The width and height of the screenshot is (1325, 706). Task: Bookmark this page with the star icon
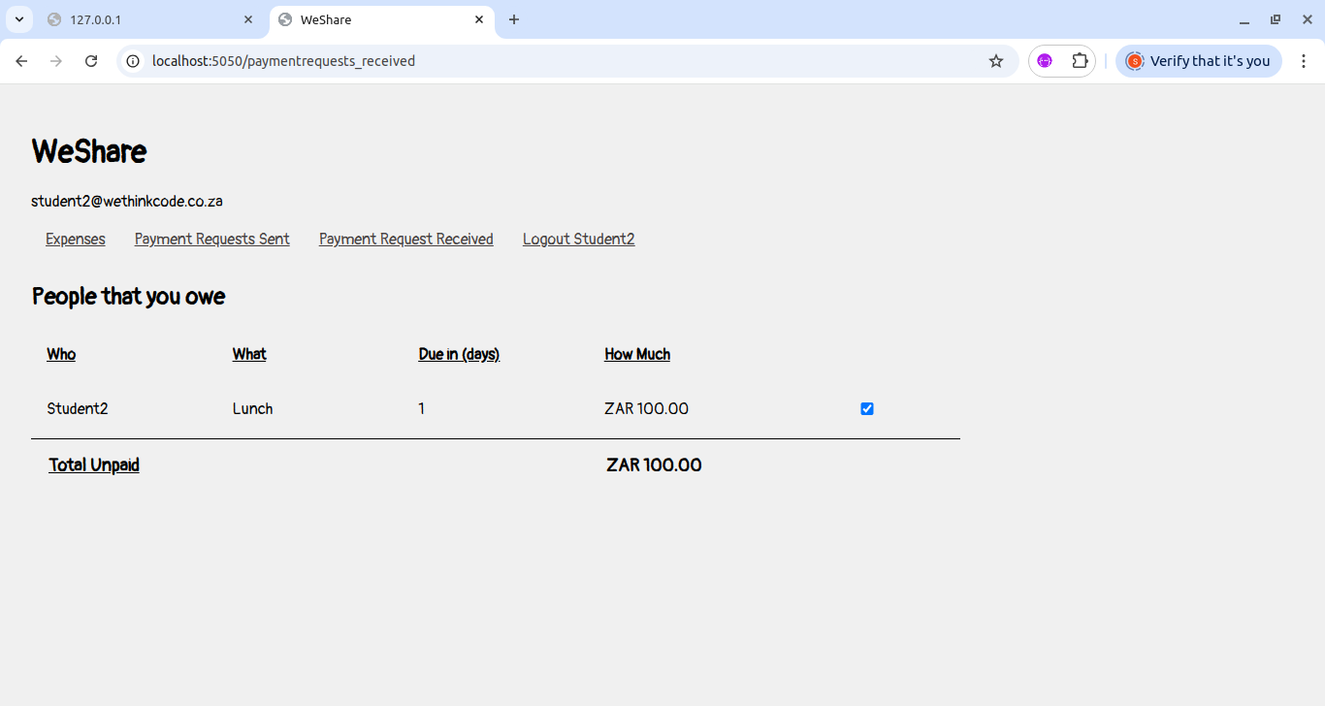[x=996, y=60]
